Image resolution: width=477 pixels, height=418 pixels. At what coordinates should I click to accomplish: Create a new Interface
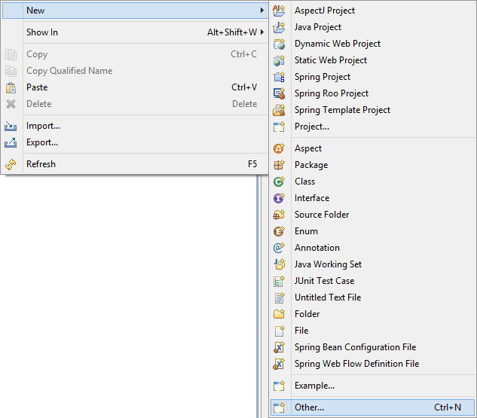[372, 198]
